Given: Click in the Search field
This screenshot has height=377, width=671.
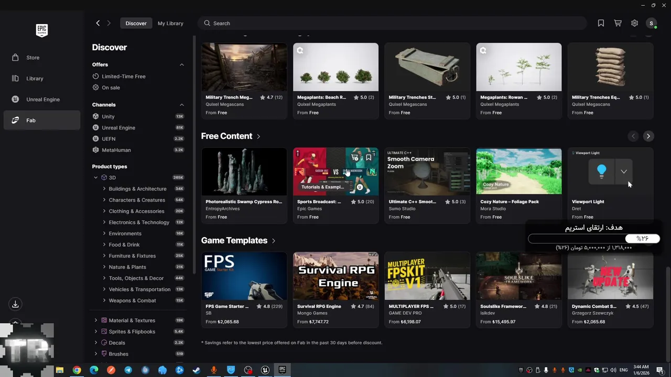Looking at the screenshot, I should [x=392, y=23].
